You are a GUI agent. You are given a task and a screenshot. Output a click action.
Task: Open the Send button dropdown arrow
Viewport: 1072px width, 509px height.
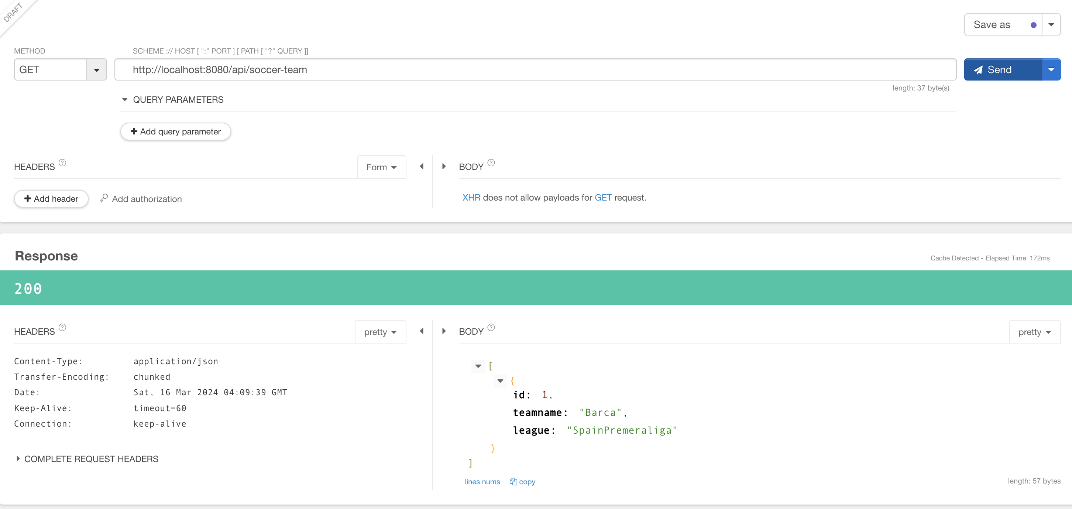[1051, 69]
